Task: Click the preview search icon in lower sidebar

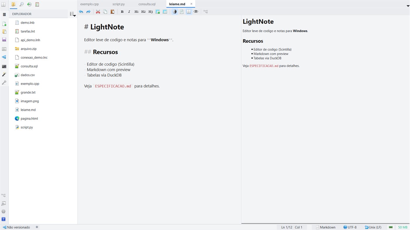Action: pyautogui.click(x=4, y=203)
